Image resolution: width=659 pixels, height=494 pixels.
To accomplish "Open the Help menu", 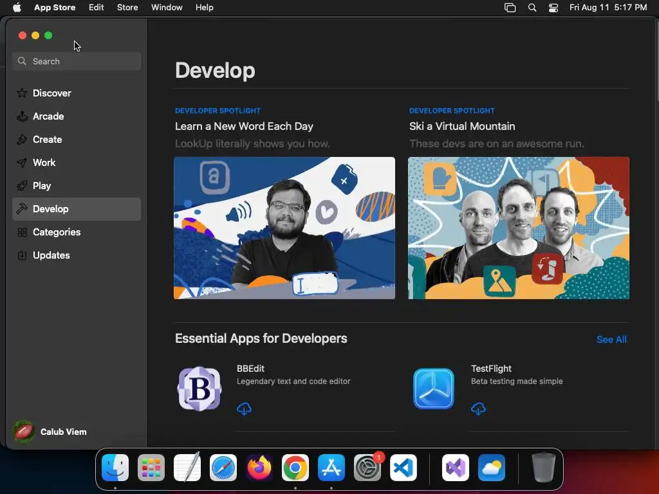I will (204, 8).
